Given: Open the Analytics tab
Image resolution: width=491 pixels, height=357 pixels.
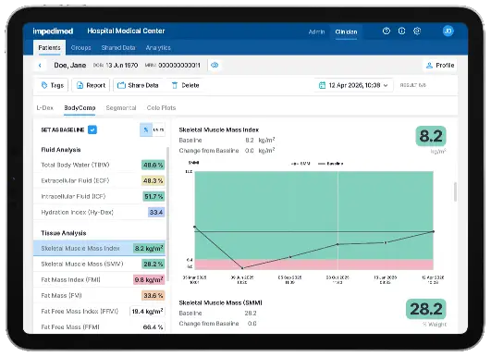Looking at the screenshot, I should click(158, 47).
